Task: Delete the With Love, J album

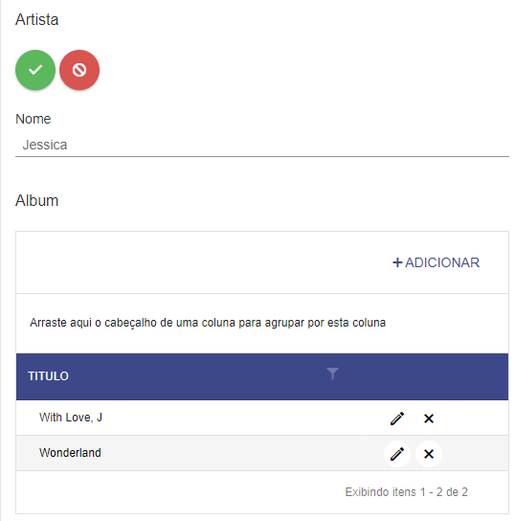Action: coord(429,419)
